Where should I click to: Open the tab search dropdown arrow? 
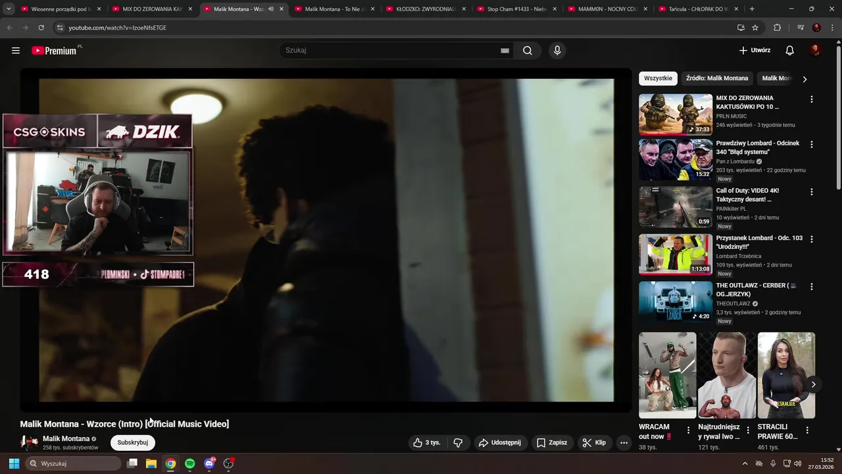tap(9, 9)
